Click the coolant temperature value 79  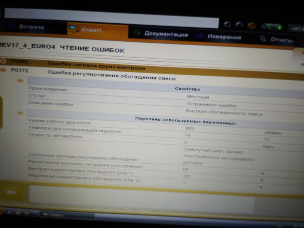click(188, 135)
